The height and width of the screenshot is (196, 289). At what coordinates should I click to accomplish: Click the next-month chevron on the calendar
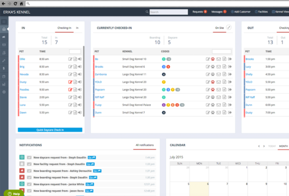(264, 146)
